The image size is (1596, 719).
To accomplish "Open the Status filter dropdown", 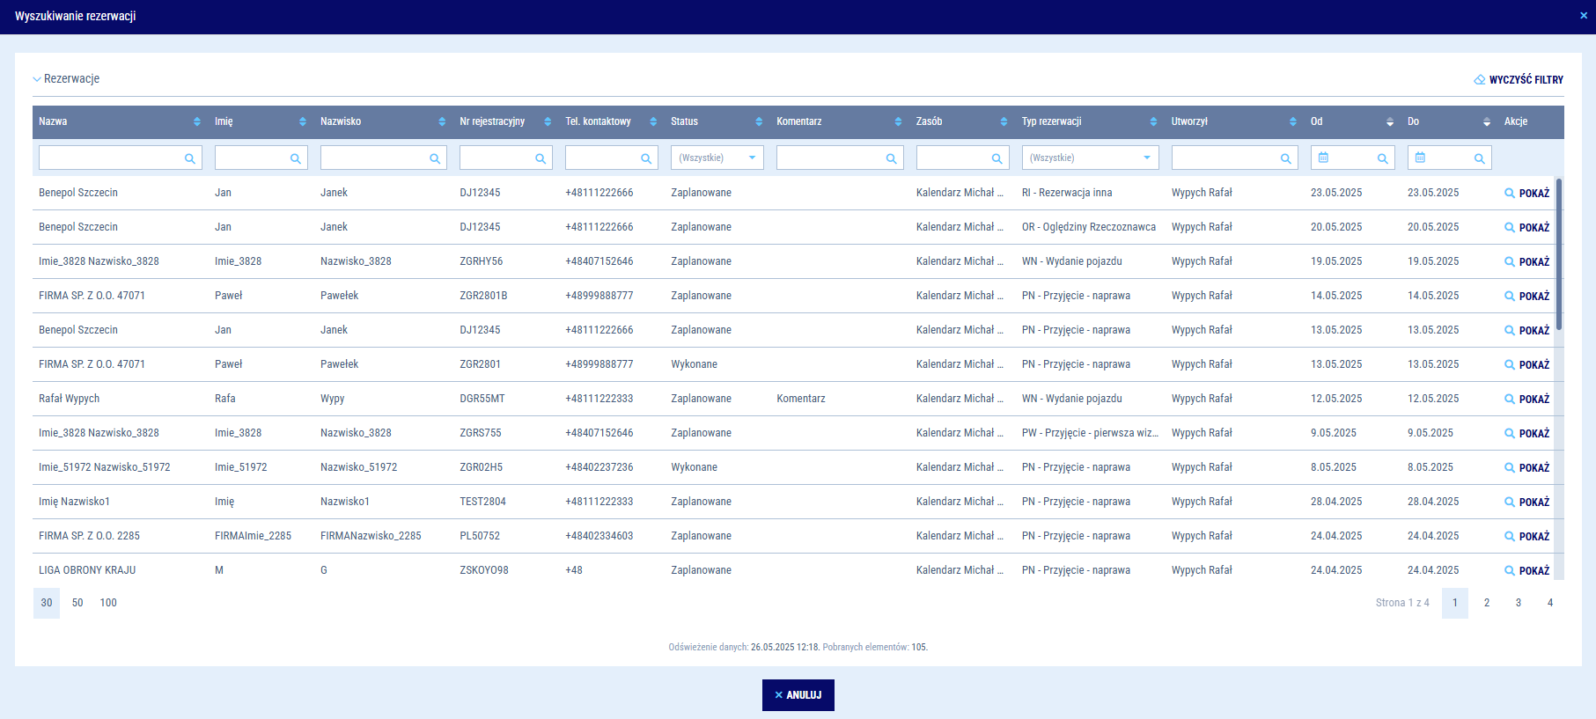I will [717, 158].
